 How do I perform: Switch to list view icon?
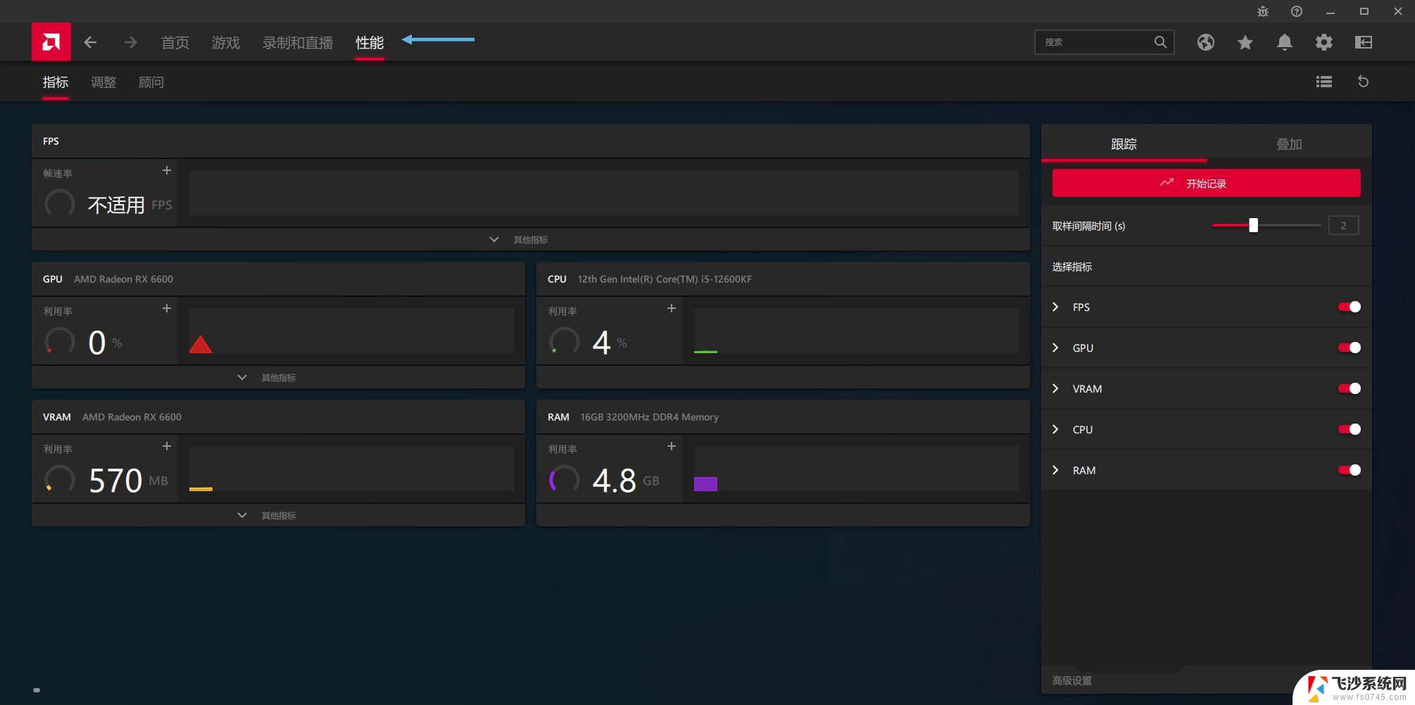(1323, 82)
